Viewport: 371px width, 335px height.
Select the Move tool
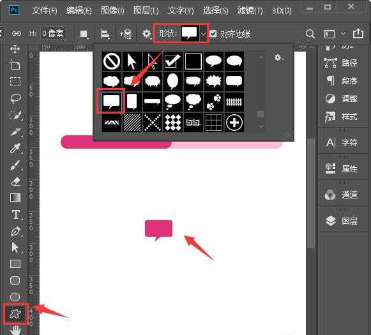pos(15,49)
